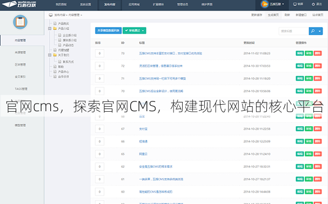Click the middle review button for ID 62
The width and height of the screenshot is (328, 204).
(309, 166)
